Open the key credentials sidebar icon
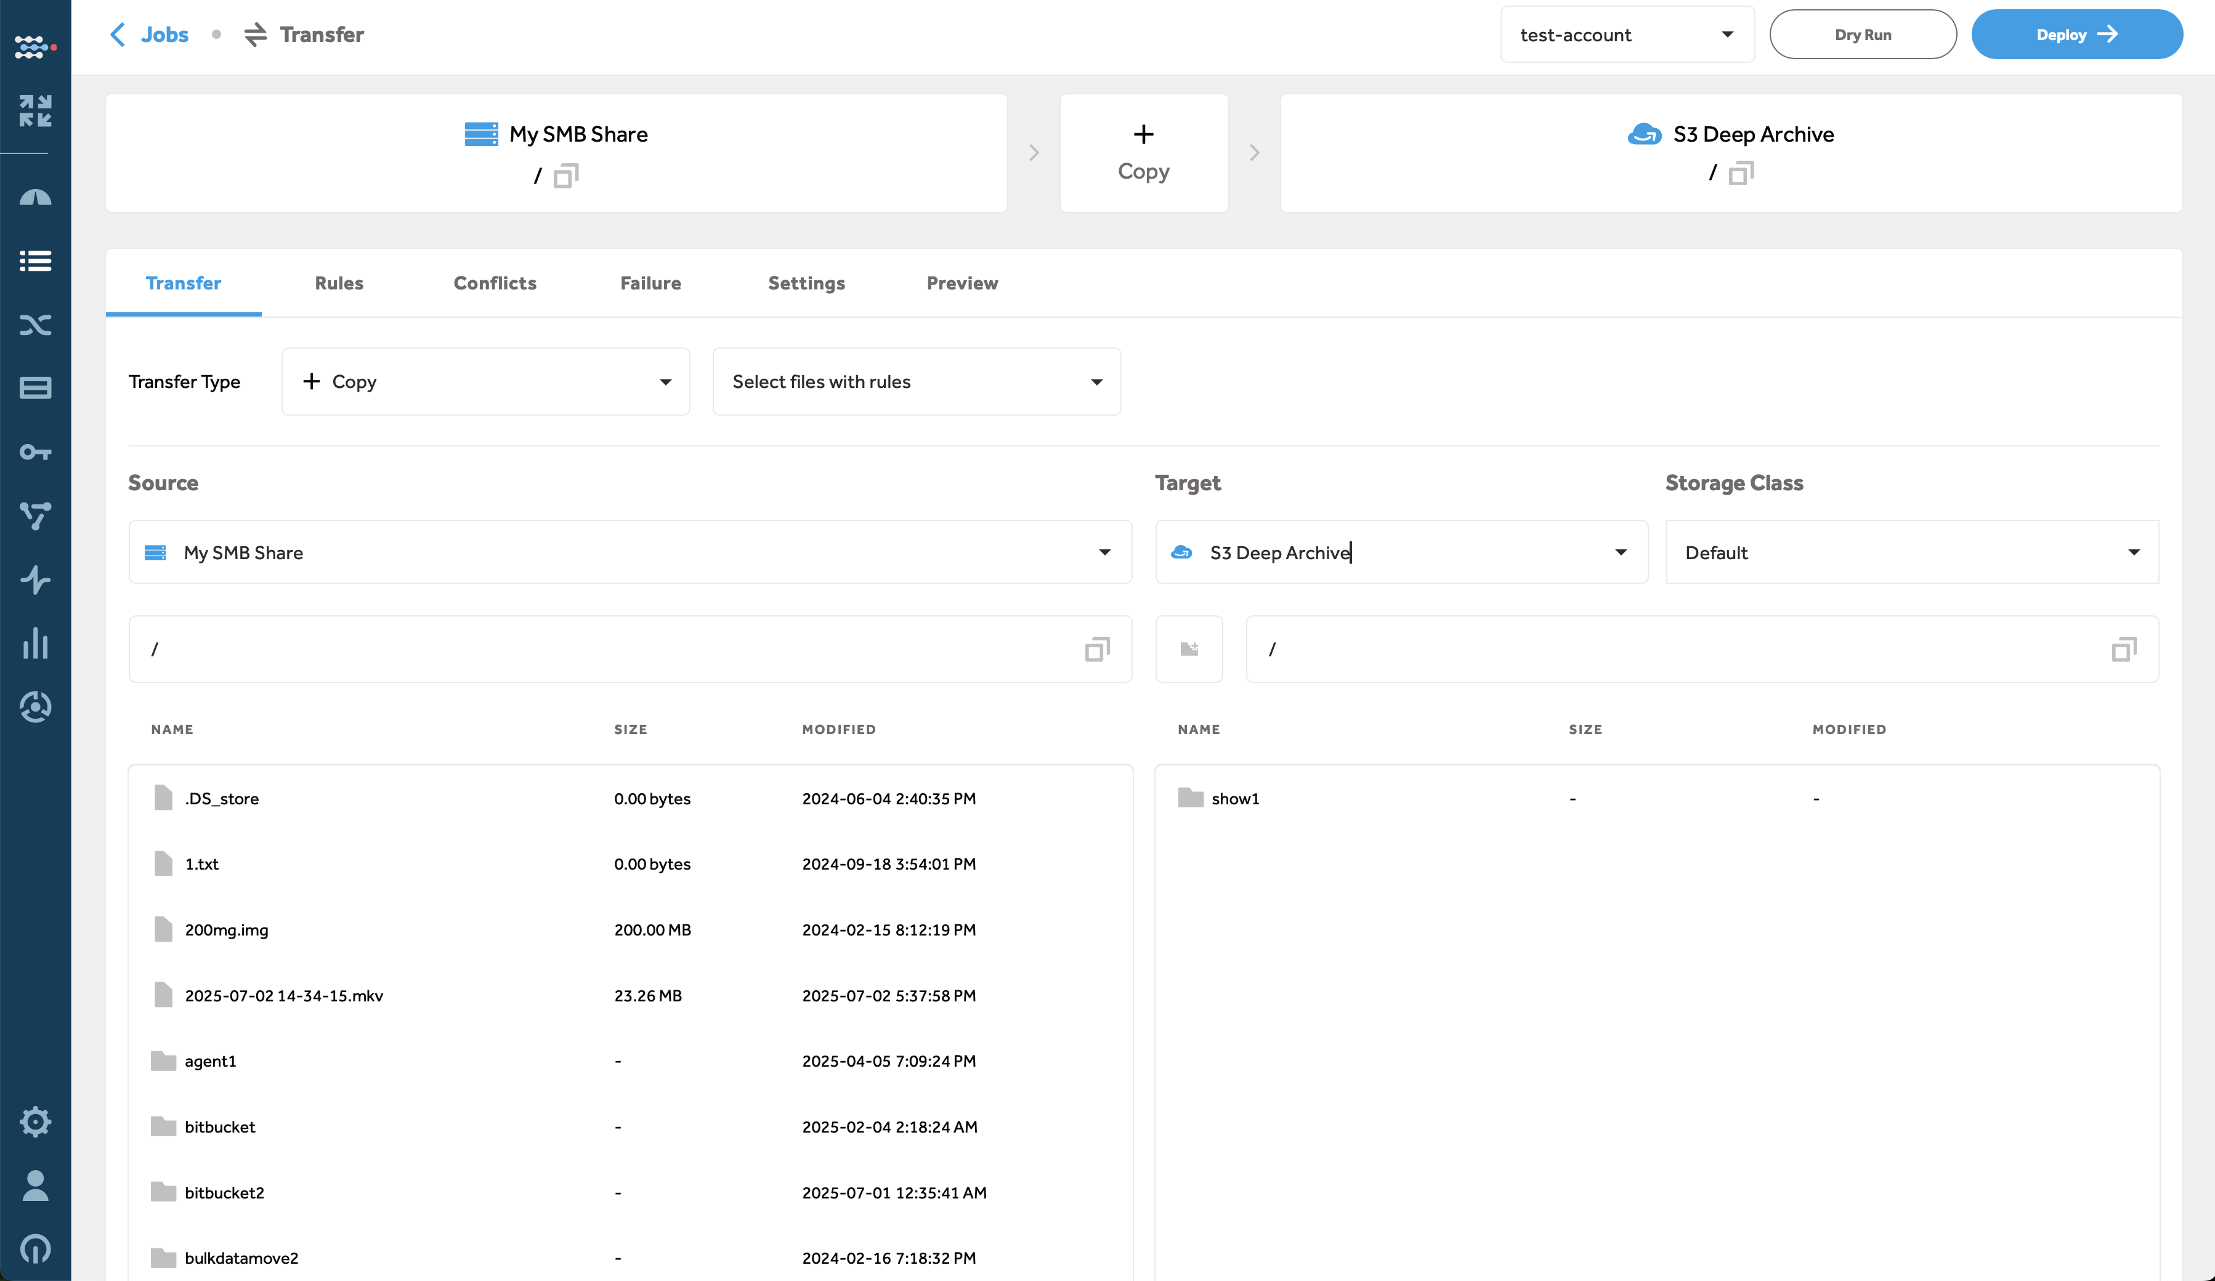This screenshot has width=2215, height=1281. coord(35,453)
